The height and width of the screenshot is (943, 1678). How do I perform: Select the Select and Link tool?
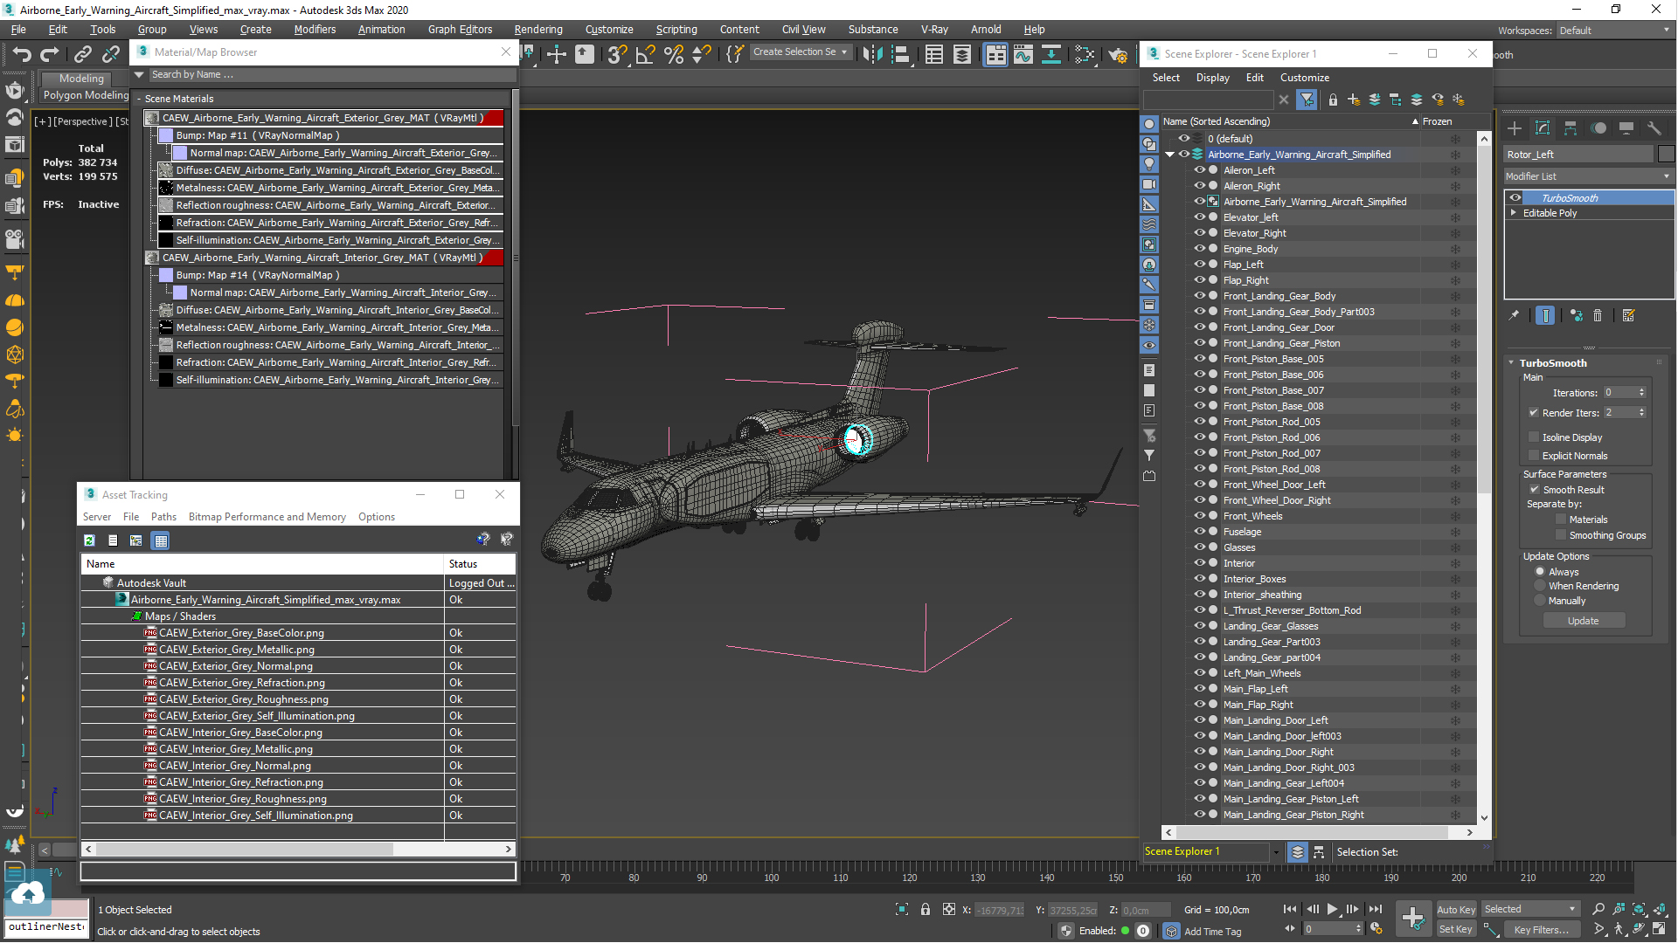pos(82,54)
